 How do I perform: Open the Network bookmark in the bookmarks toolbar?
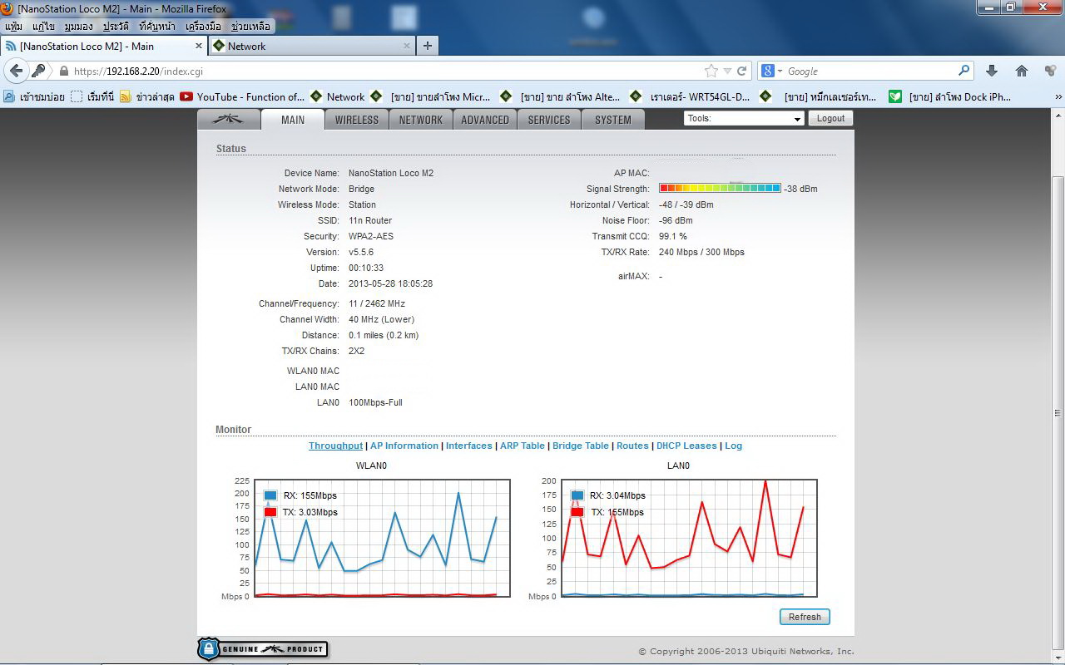(337, 96)
